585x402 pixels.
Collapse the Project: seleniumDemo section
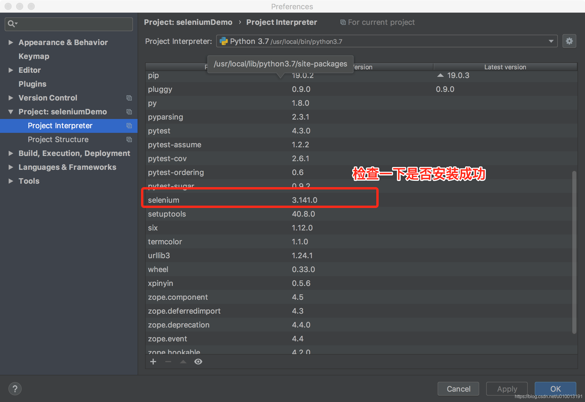click(11, 112)
